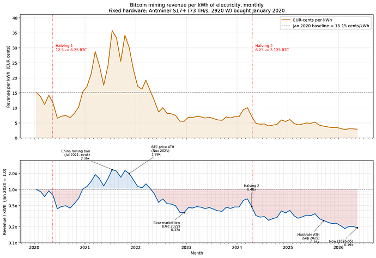
Task: Click the '0.5x' tick on the bottom y-axis
Action: [x=14, y=206]
